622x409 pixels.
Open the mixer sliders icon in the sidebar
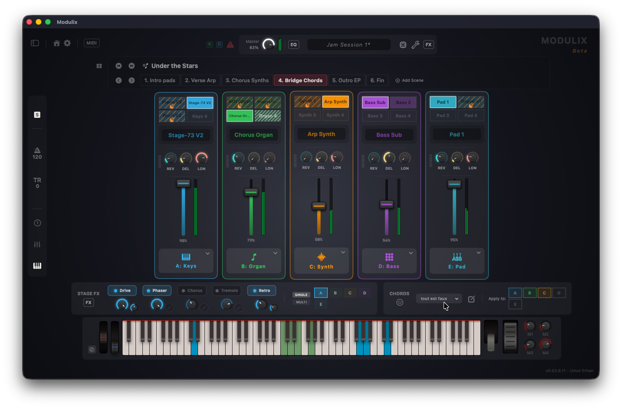pos(37,244)
